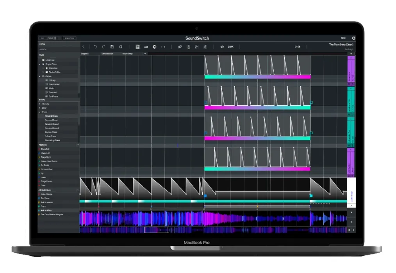Add a new venue tab with plus
This screenshot has height=273, width=396.
click(x=145, y=54)
